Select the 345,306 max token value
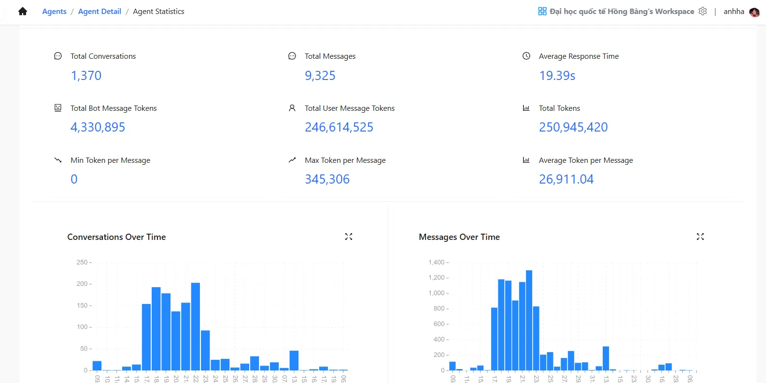 point(327,179)
